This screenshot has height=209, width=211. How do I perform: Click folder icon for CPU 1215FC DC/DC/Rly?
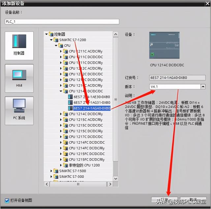click(66, 160)
